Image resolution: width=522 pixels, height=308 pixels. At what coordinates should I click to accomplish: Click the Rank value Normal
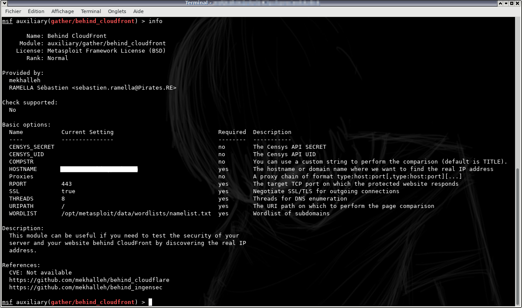pos(58,58)
